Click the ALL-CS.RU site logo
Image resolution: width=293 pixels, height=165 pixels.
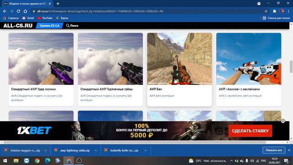click(18, 26)
